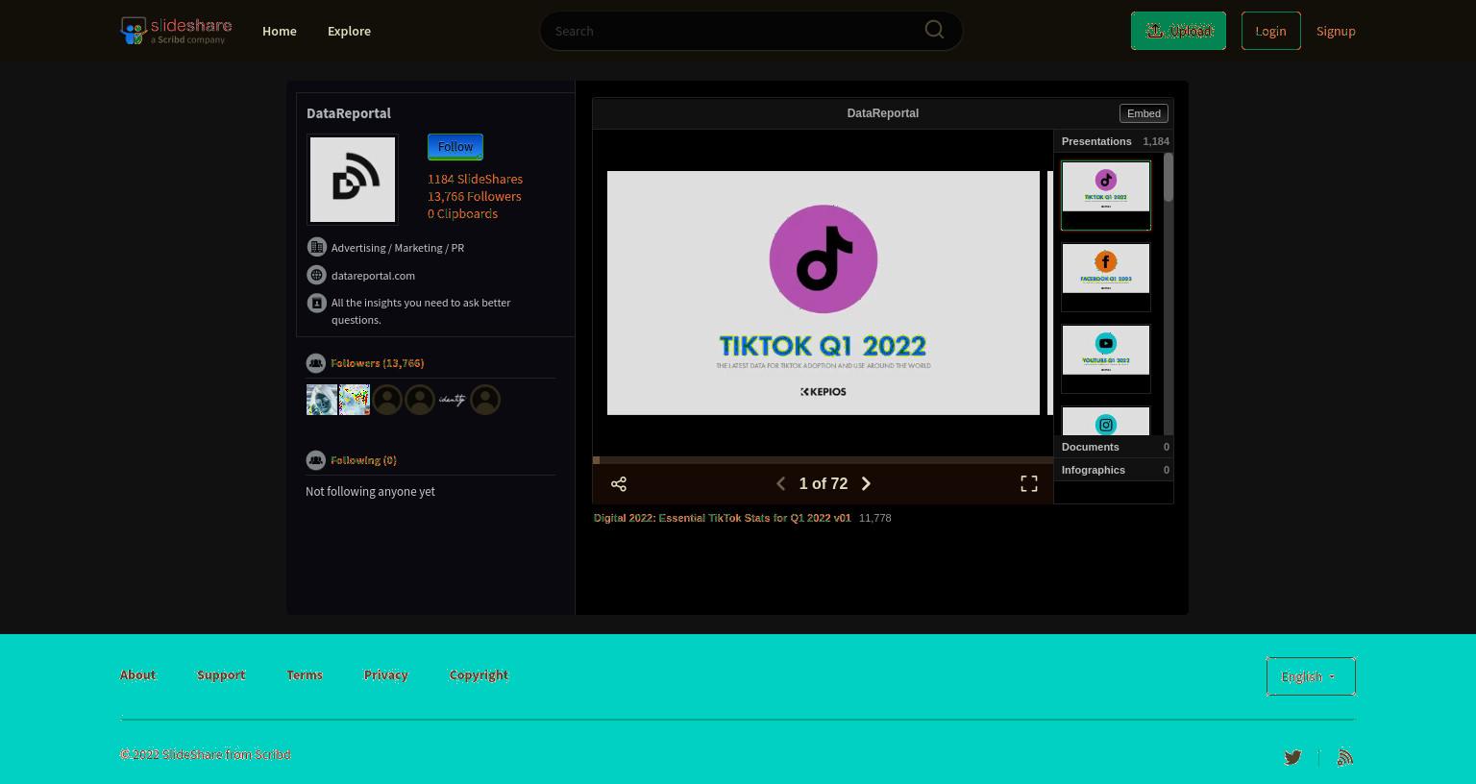This screenshot has width=1476, height=784.
Task: Show Presentations list tab
Action: coord(1115,141)
